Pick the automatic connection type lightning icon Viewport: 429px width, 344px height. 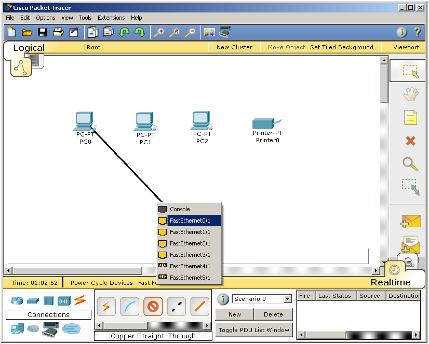pyautogui.click(x=106, y=307)
